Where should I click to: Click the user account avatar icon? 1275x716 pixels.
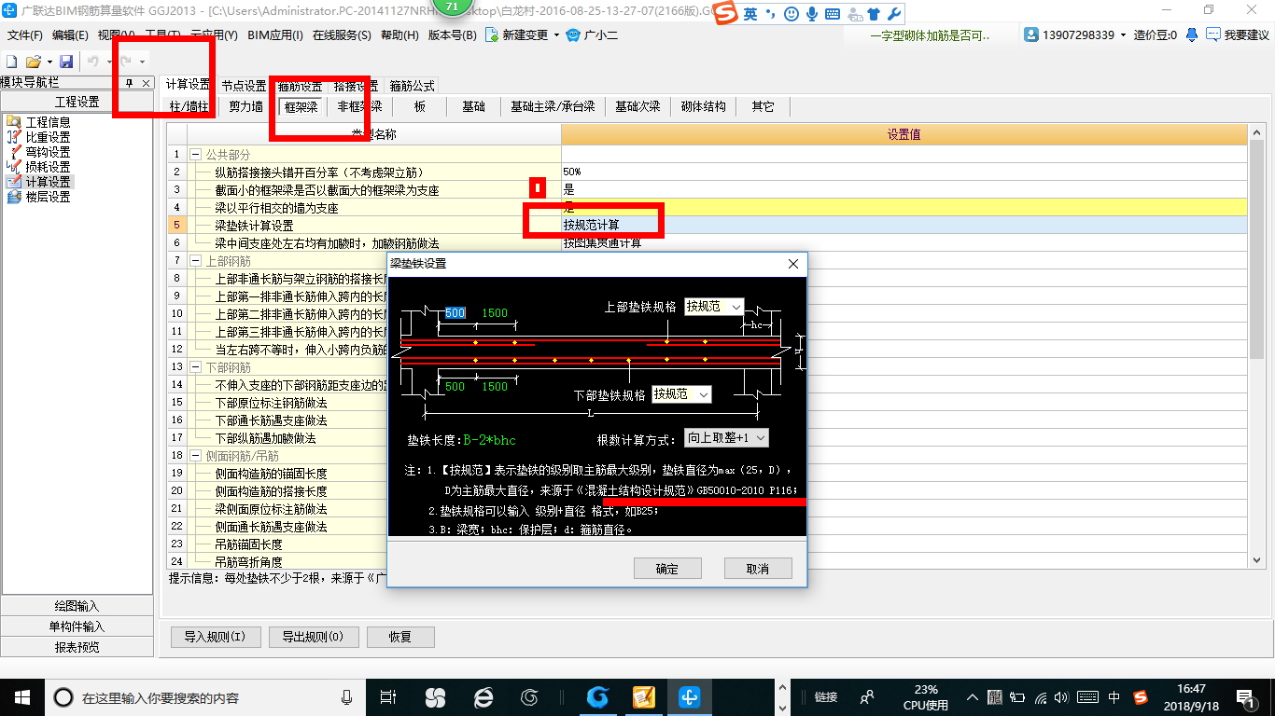(1031, 34)
